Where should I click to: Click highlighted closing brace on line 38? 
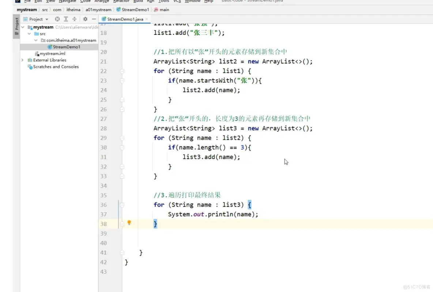click(155, 224)
